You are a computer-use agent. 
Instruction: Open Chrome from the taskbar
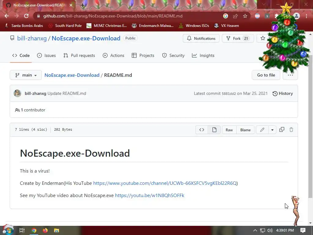point(34,230)
